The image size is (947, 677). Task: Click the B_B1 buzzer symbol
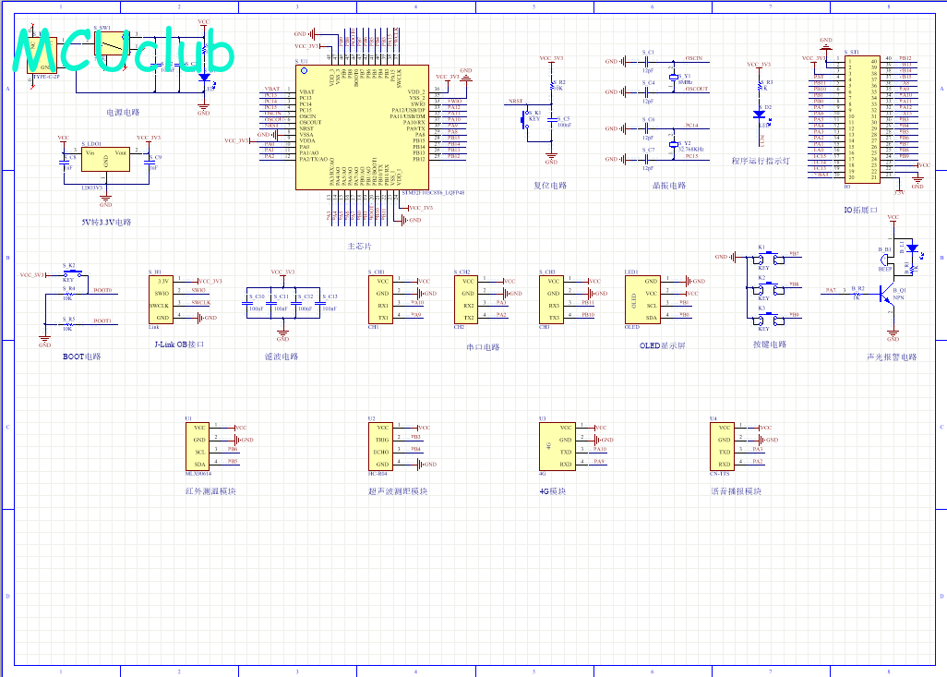click(x=885, y=260)
